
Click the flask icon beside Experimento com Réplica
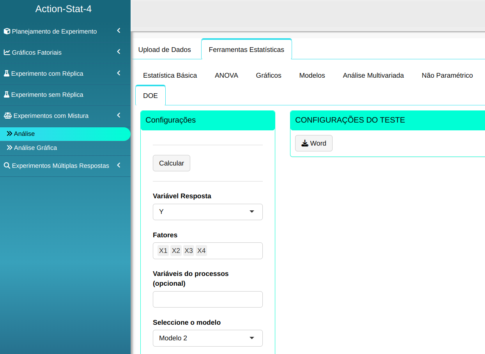7,73
